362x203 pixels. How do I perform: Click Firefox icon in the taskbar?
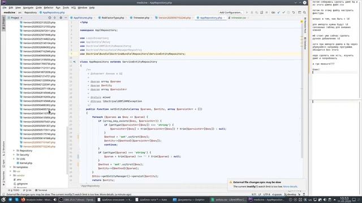[x=23, y=200]
